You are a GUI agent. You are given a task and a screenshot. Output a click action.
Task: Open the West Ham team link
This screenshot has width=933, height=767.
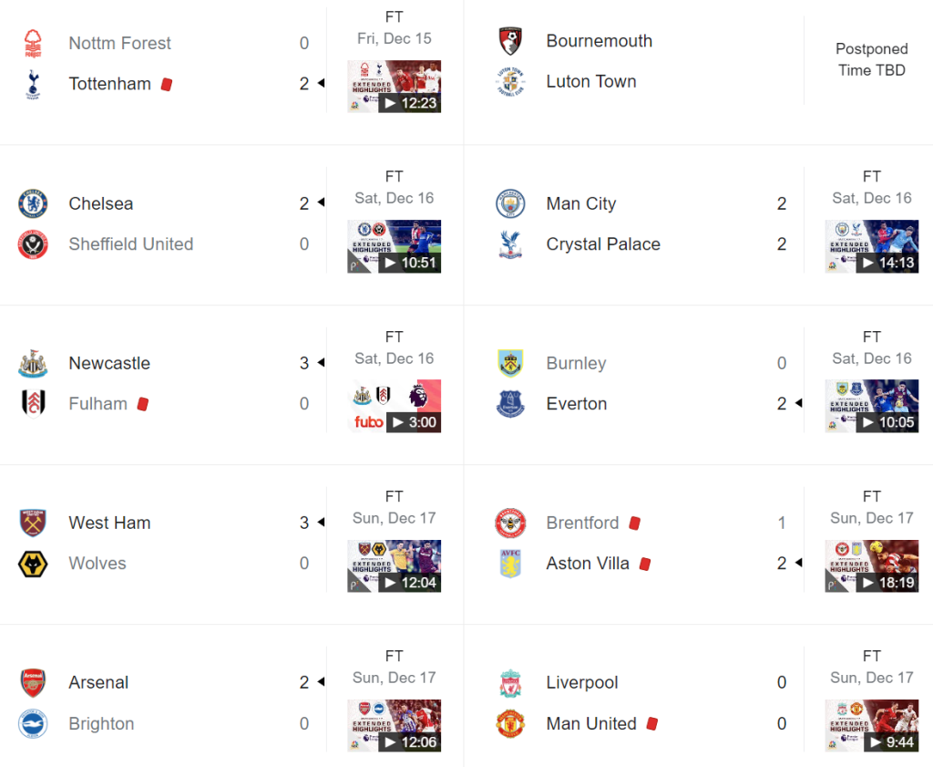[109, 523]
